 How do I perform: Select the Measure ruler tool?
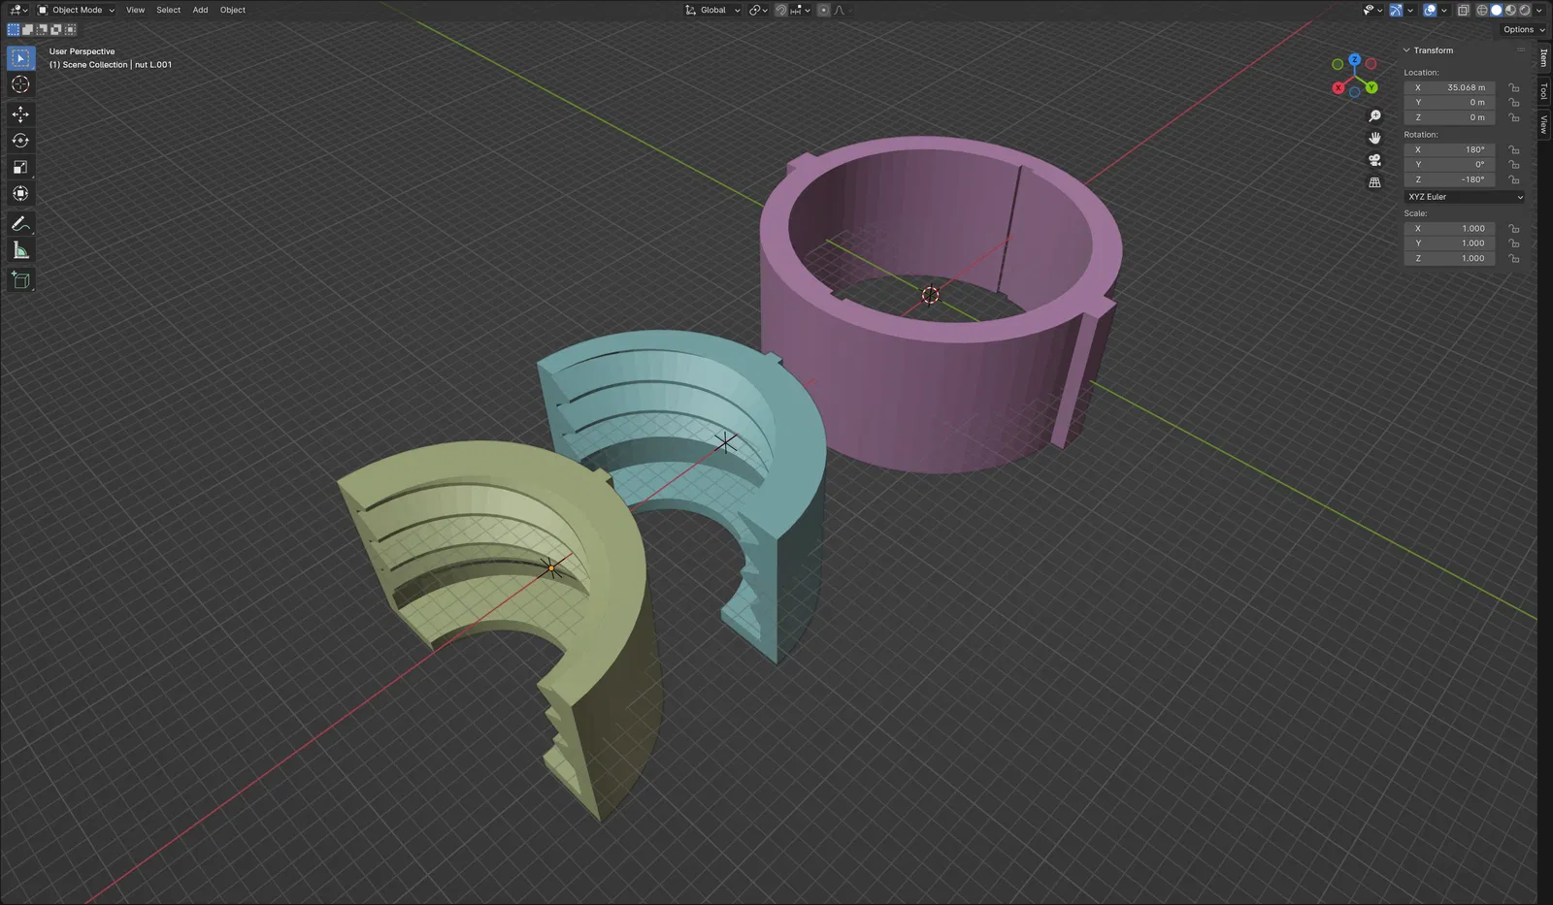[20, 250]
